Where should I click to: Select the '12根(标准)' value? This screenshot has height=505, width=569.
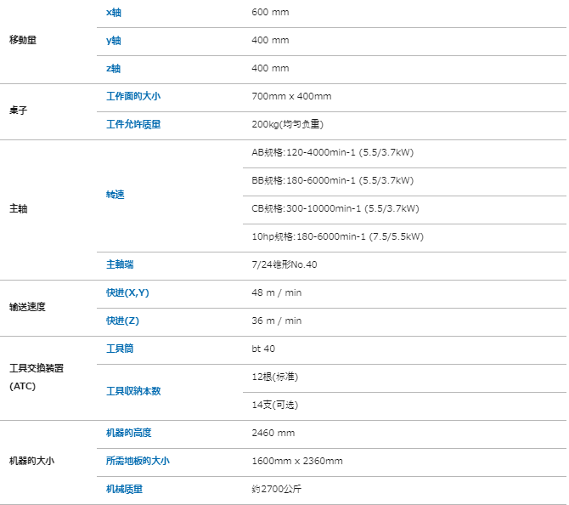click(x=274, y=377)
